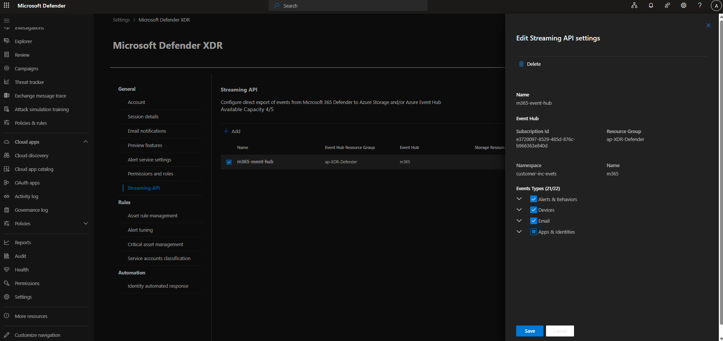Uncheck the Email event type checkbox
Screen dimensions: 723x341
pos(534,221)
